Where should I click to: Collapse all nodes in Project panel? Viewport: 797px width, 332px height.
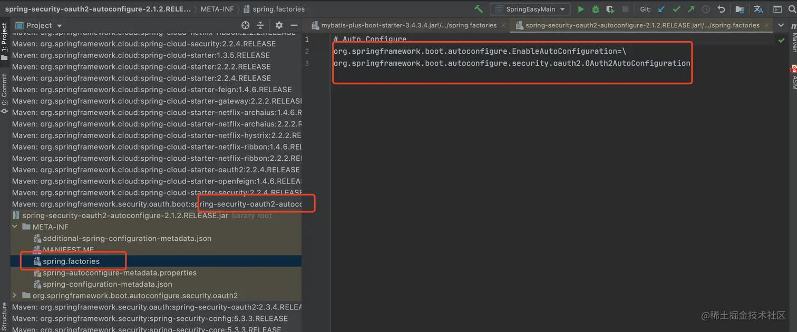[x=260, y=25]
